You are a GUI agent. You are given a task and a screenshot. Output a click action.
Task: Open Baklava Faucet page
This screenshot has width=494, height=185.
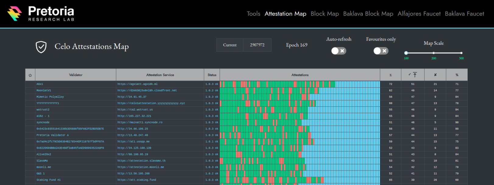tap(464, 14)
